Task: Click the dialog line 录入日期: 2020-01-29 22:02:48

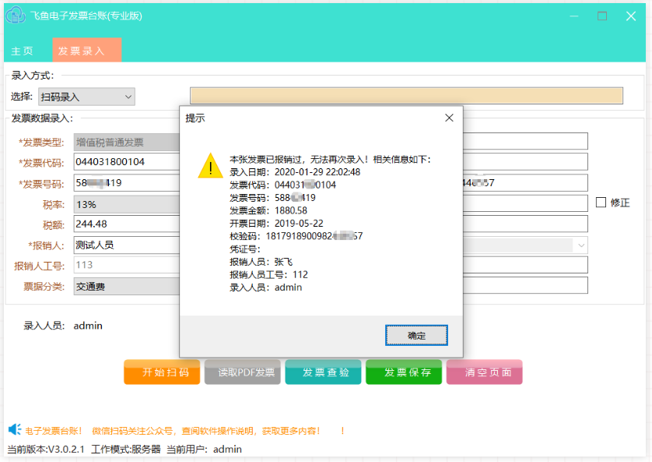Action: pos(295,172)
